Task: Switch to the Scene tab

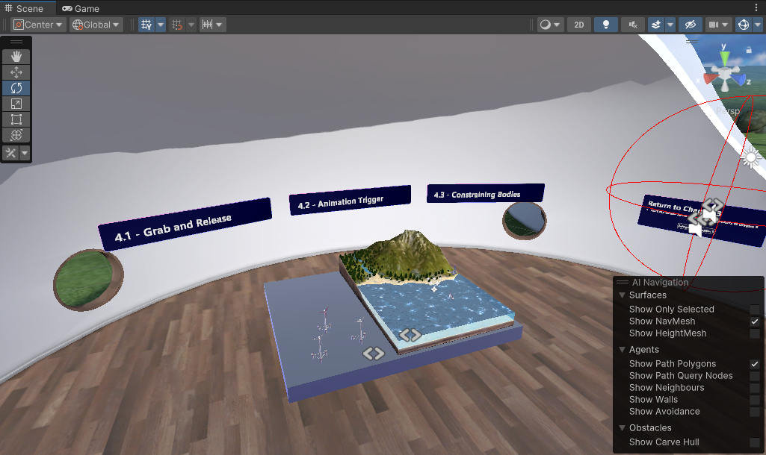Action: 24,8
